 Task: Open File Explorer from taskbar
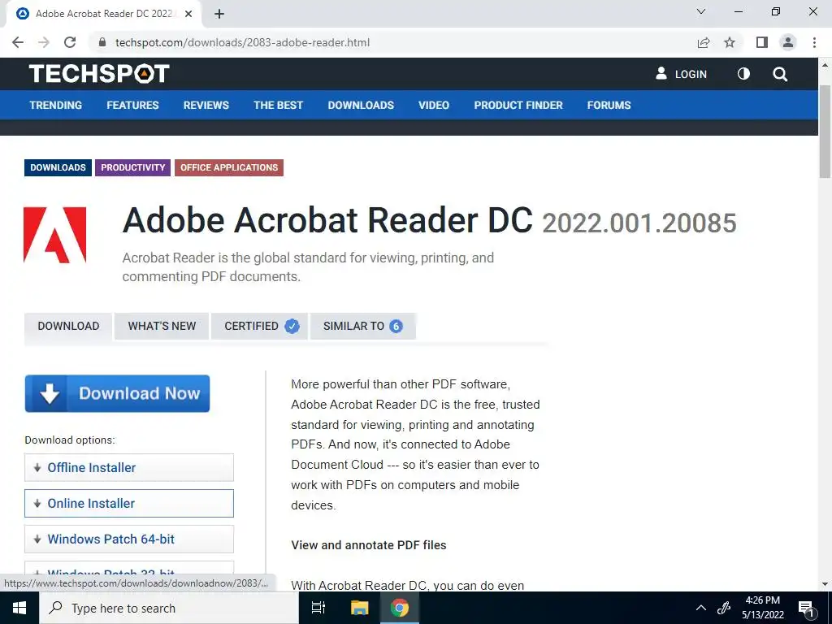[x=360, y=608]
